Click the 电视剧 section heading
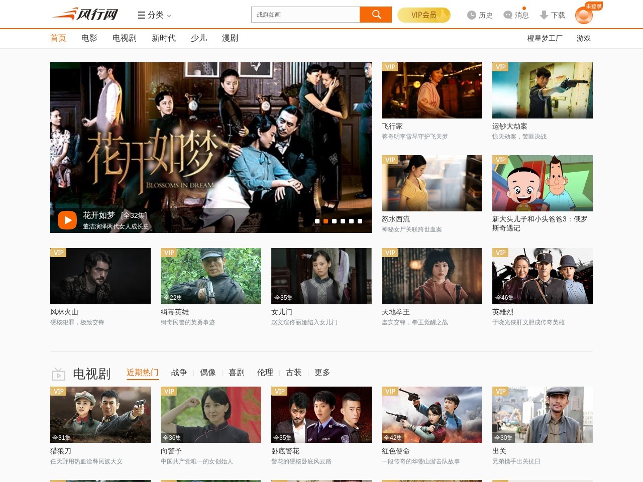 coord(91,374)
